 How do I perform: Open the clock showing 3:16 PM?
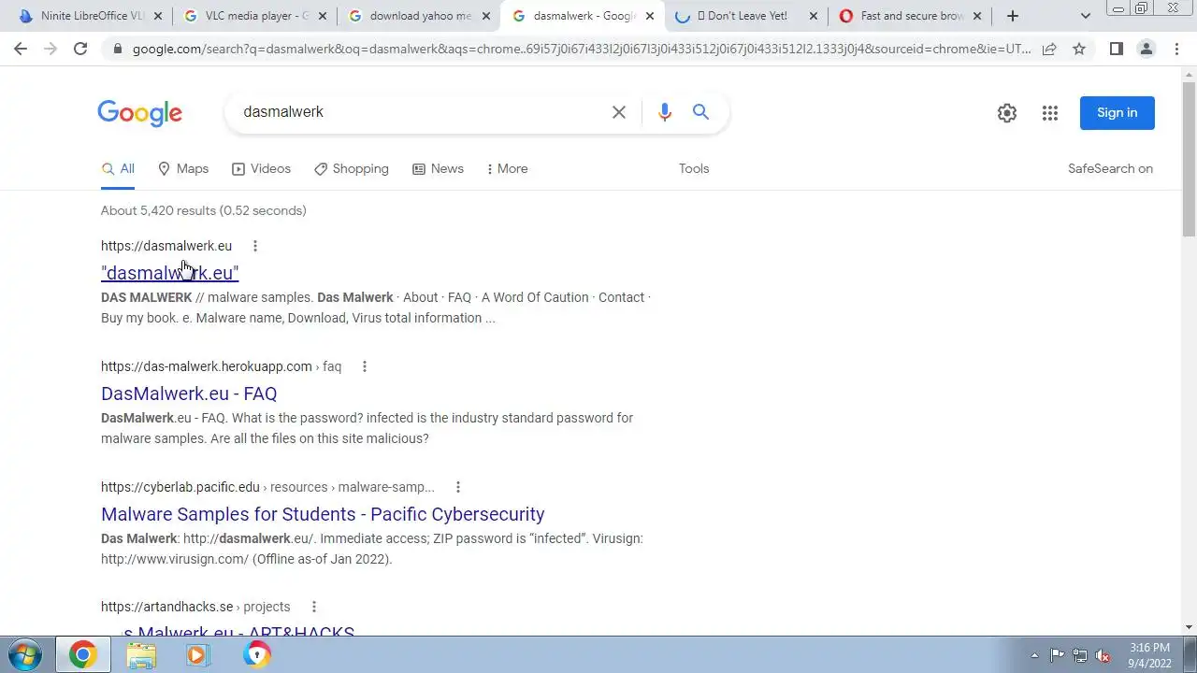point(1149,655)
